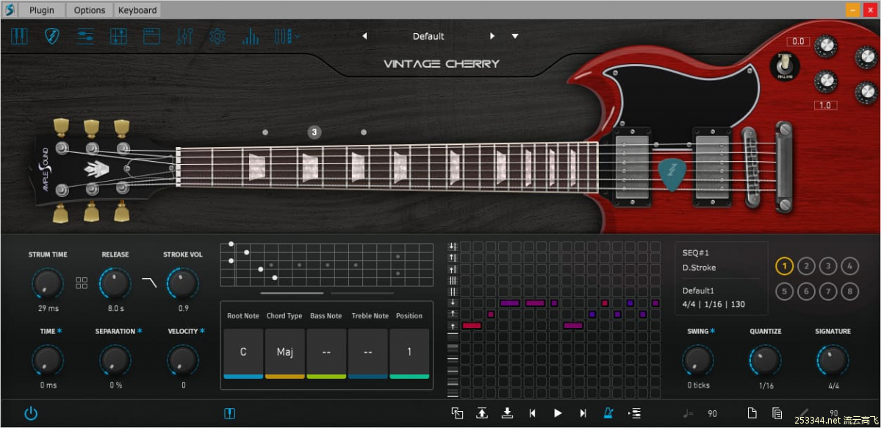
Task: Open the Plugin menu
Action: (x=42, y=10)
